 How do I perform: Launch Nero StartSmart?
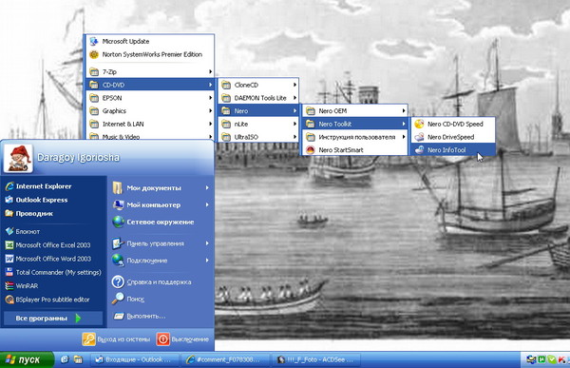click(x=354, y=150)
